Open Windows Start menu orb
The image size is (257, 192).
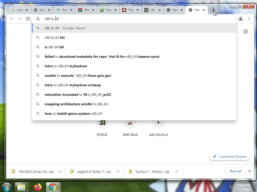click(7, 187)
